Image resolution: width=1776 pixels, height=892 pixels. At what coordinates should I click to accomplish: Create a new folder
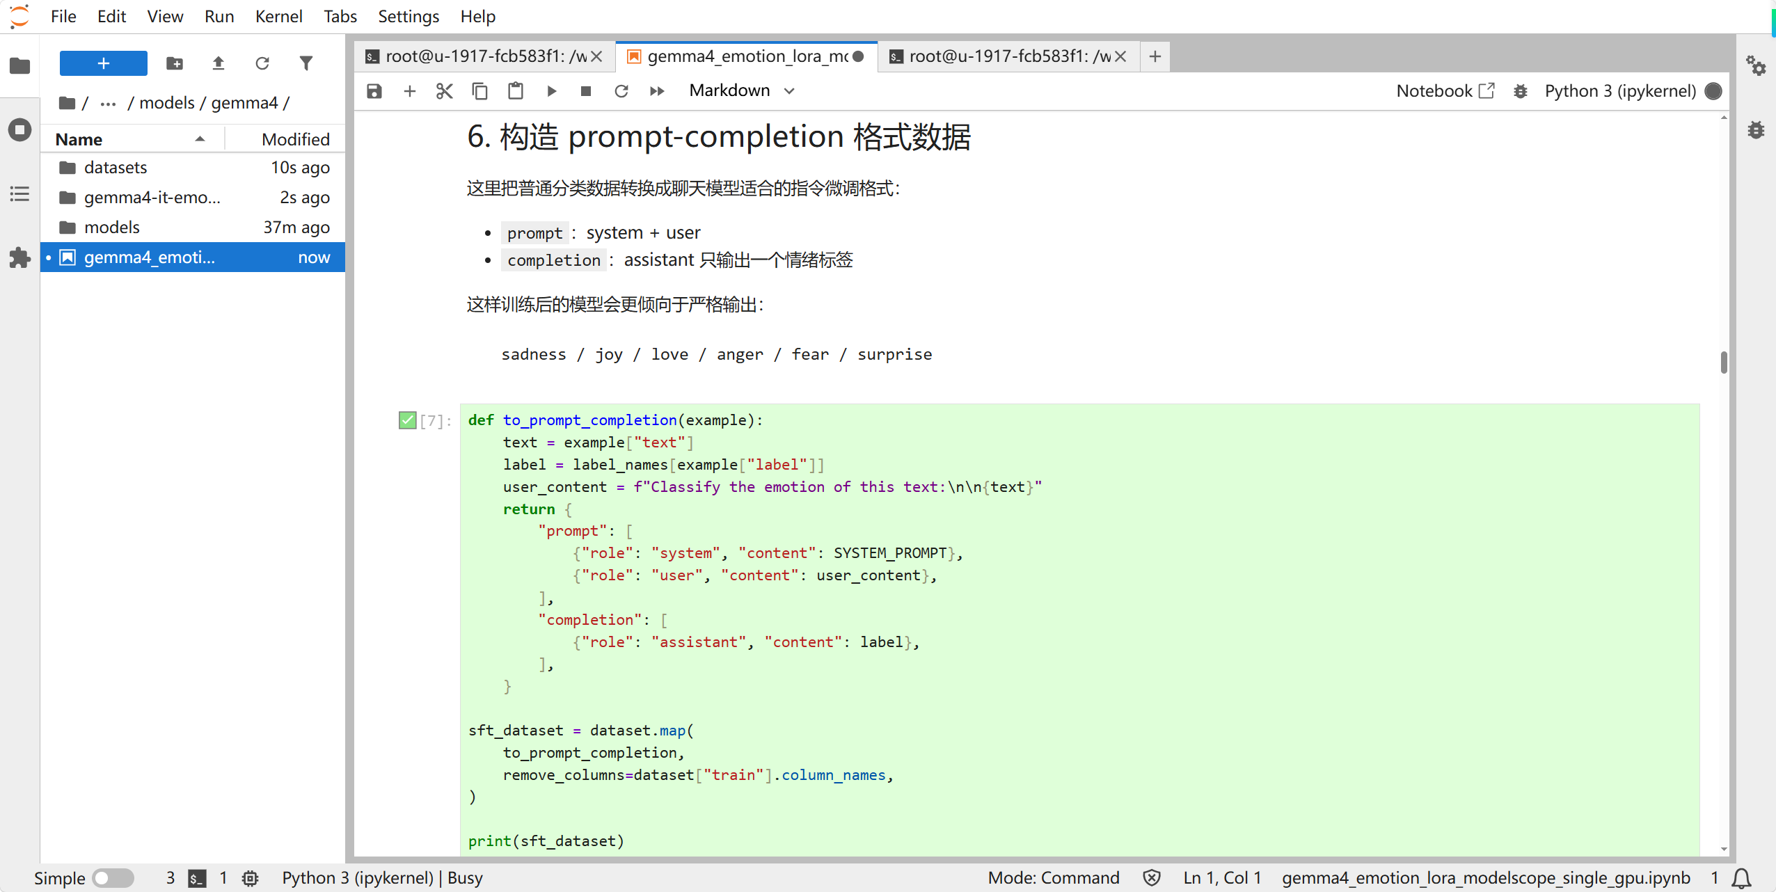tap(175, 63)
